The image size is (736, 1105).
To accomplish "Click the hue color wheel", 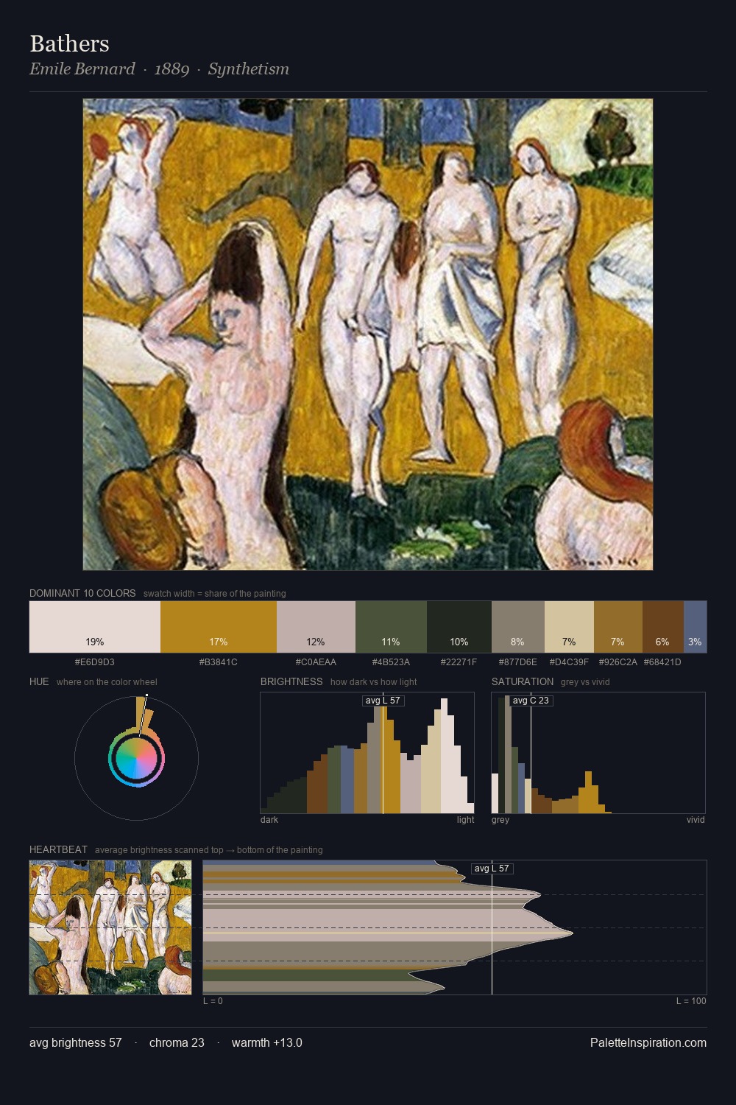I will [x=136, y=758].
